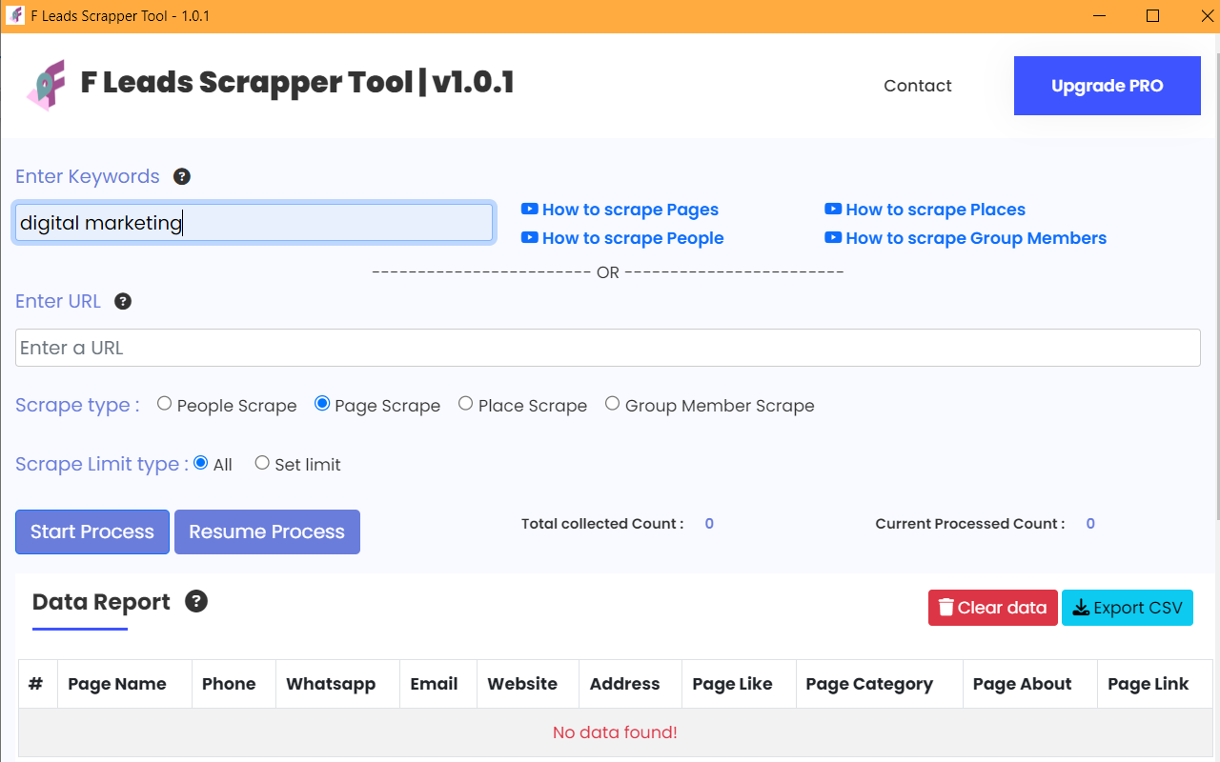Open the Data Report help icon
This screenshot has width=1220, height=762.
click(x=195, y=601)
